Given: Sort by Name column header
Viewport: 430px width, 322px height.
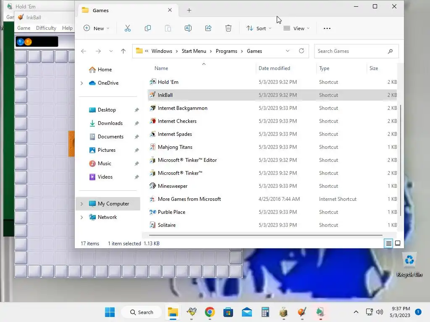Looking at the screenshot, I should tap(161, 68).
